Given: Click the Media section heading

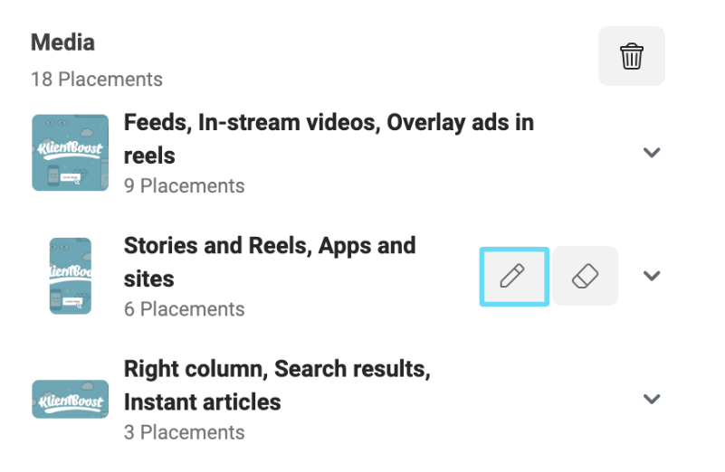Looking at the screenshot, I should 62,42.
